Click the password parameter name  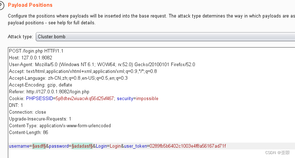coord(59,146)
